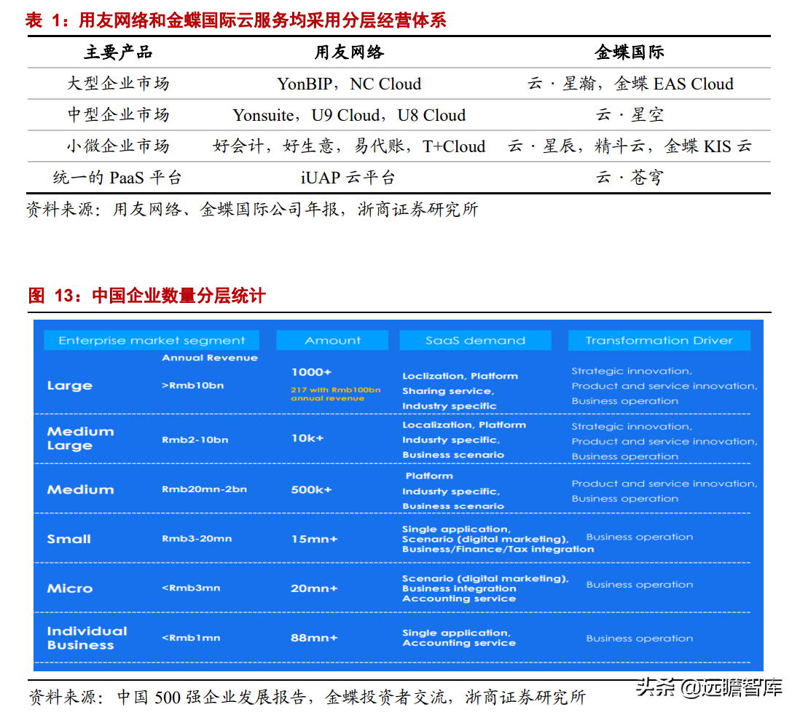Click the 'Rmb3-20mn' revenue value
This screenshot has width=800, height=715.
pos(197,539)
